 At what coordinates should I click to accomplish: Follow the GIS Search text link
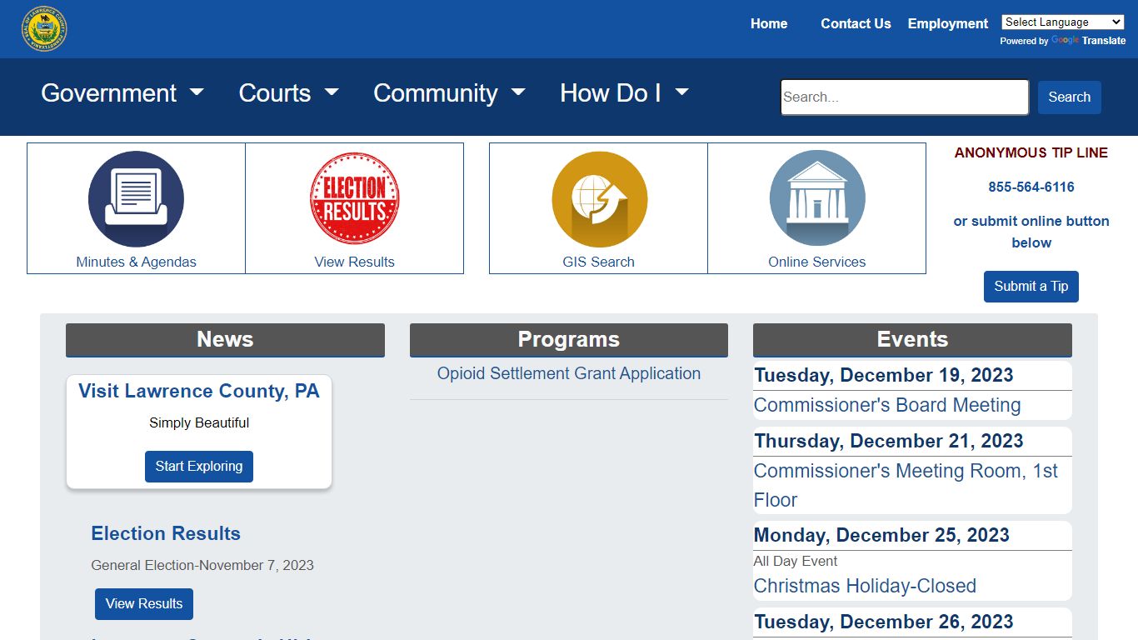point(599,262)
